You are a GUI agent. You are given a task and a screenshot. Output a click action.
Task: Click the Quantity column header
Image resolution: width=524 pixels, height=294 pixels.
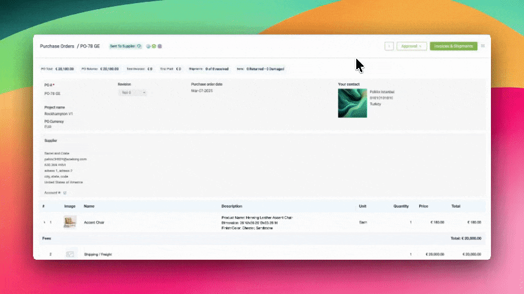(401, 206)
